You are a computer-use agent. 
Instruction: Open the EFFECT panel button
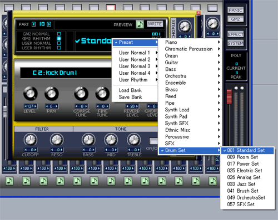click(x=236, y=34)
